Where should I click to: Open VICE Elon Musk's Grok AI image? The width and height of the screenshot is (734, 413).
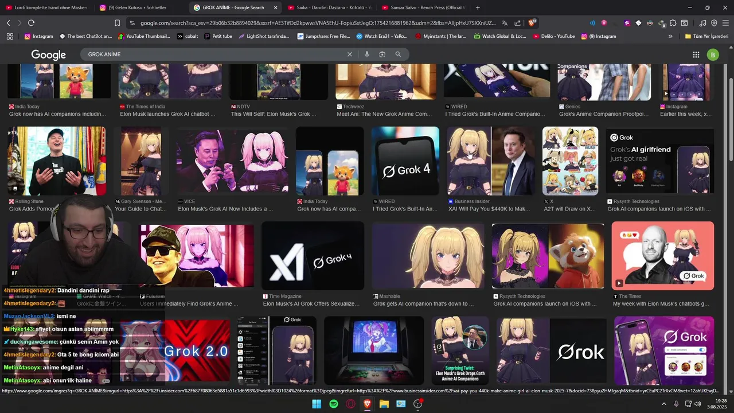tap(232, 161)
